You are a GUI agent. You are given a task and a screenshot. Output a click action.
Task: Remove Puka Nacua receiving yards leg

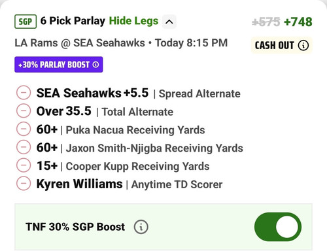click(x=24, y=129)
